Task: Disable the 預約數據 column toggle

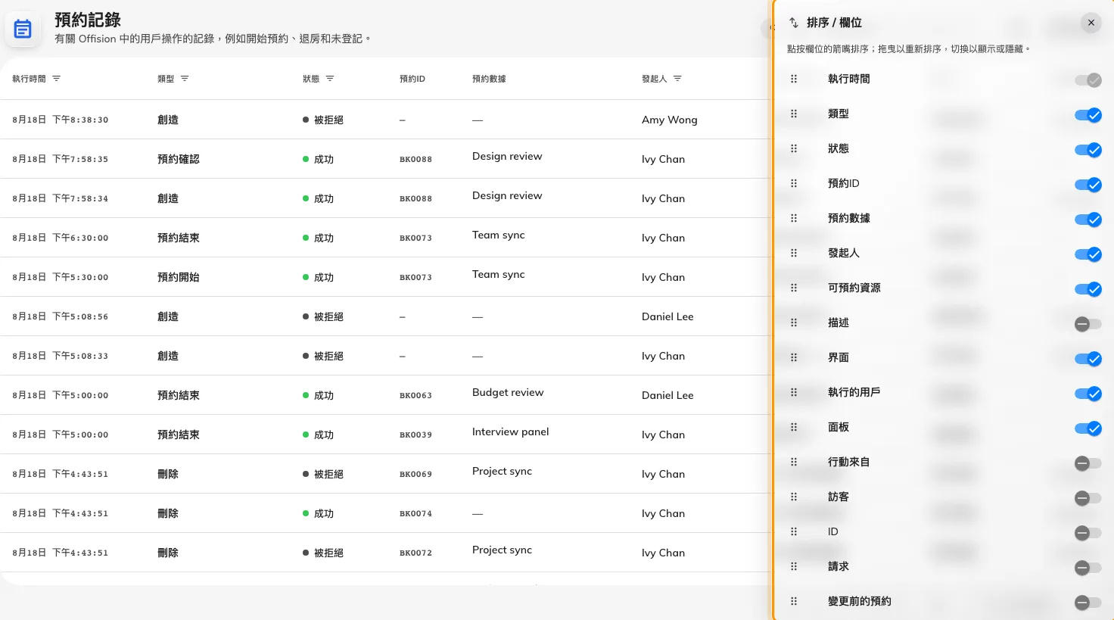Action: coord(1088,220)
